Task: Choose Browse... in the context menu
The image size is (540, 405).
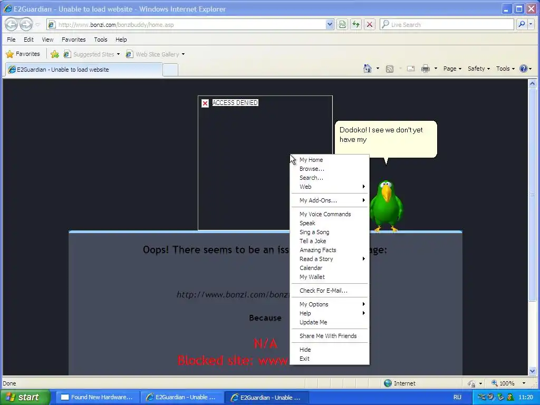Action: pyautogui.click(x=330, y=169)
